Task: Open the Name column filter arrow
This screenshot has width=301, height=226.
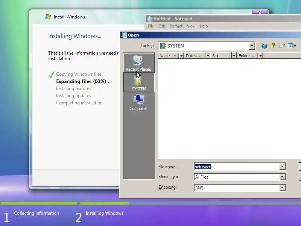Action: [181, 56]
